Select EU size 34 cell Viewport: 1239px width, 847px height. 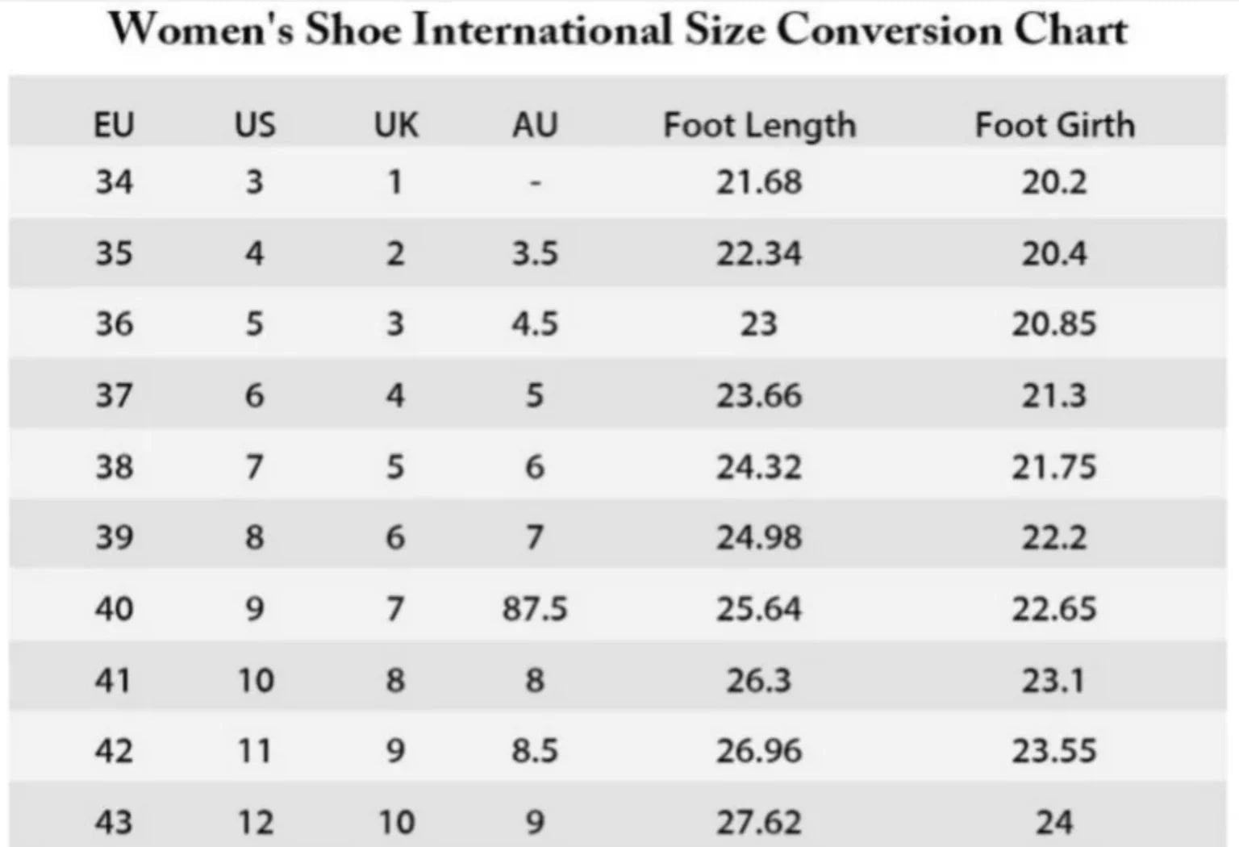coord(114,182)
